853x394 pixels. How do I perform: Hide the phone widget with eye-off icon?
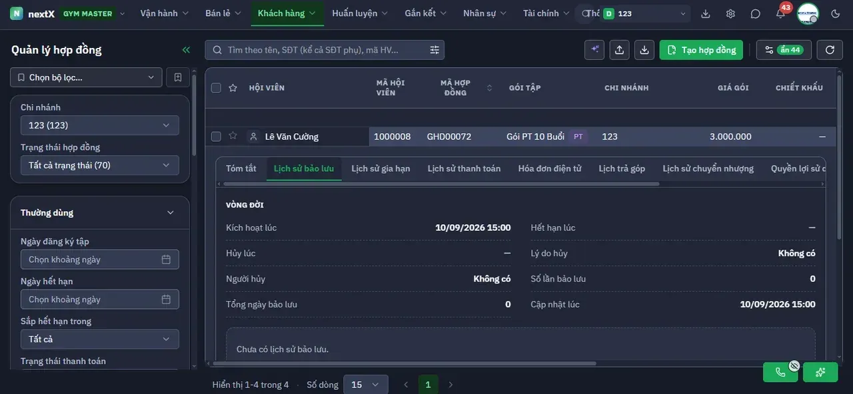click(x=794, y=365)
